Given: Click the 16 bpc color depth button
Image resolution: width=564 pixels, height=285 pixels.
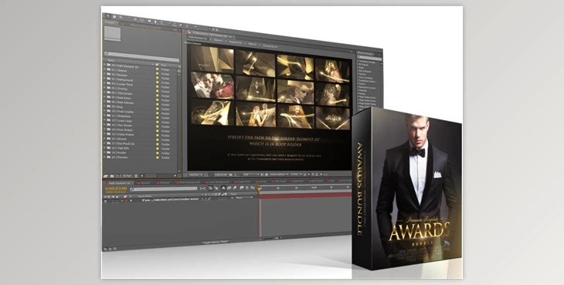Looking at the screenshot, I should coord(126,176).
